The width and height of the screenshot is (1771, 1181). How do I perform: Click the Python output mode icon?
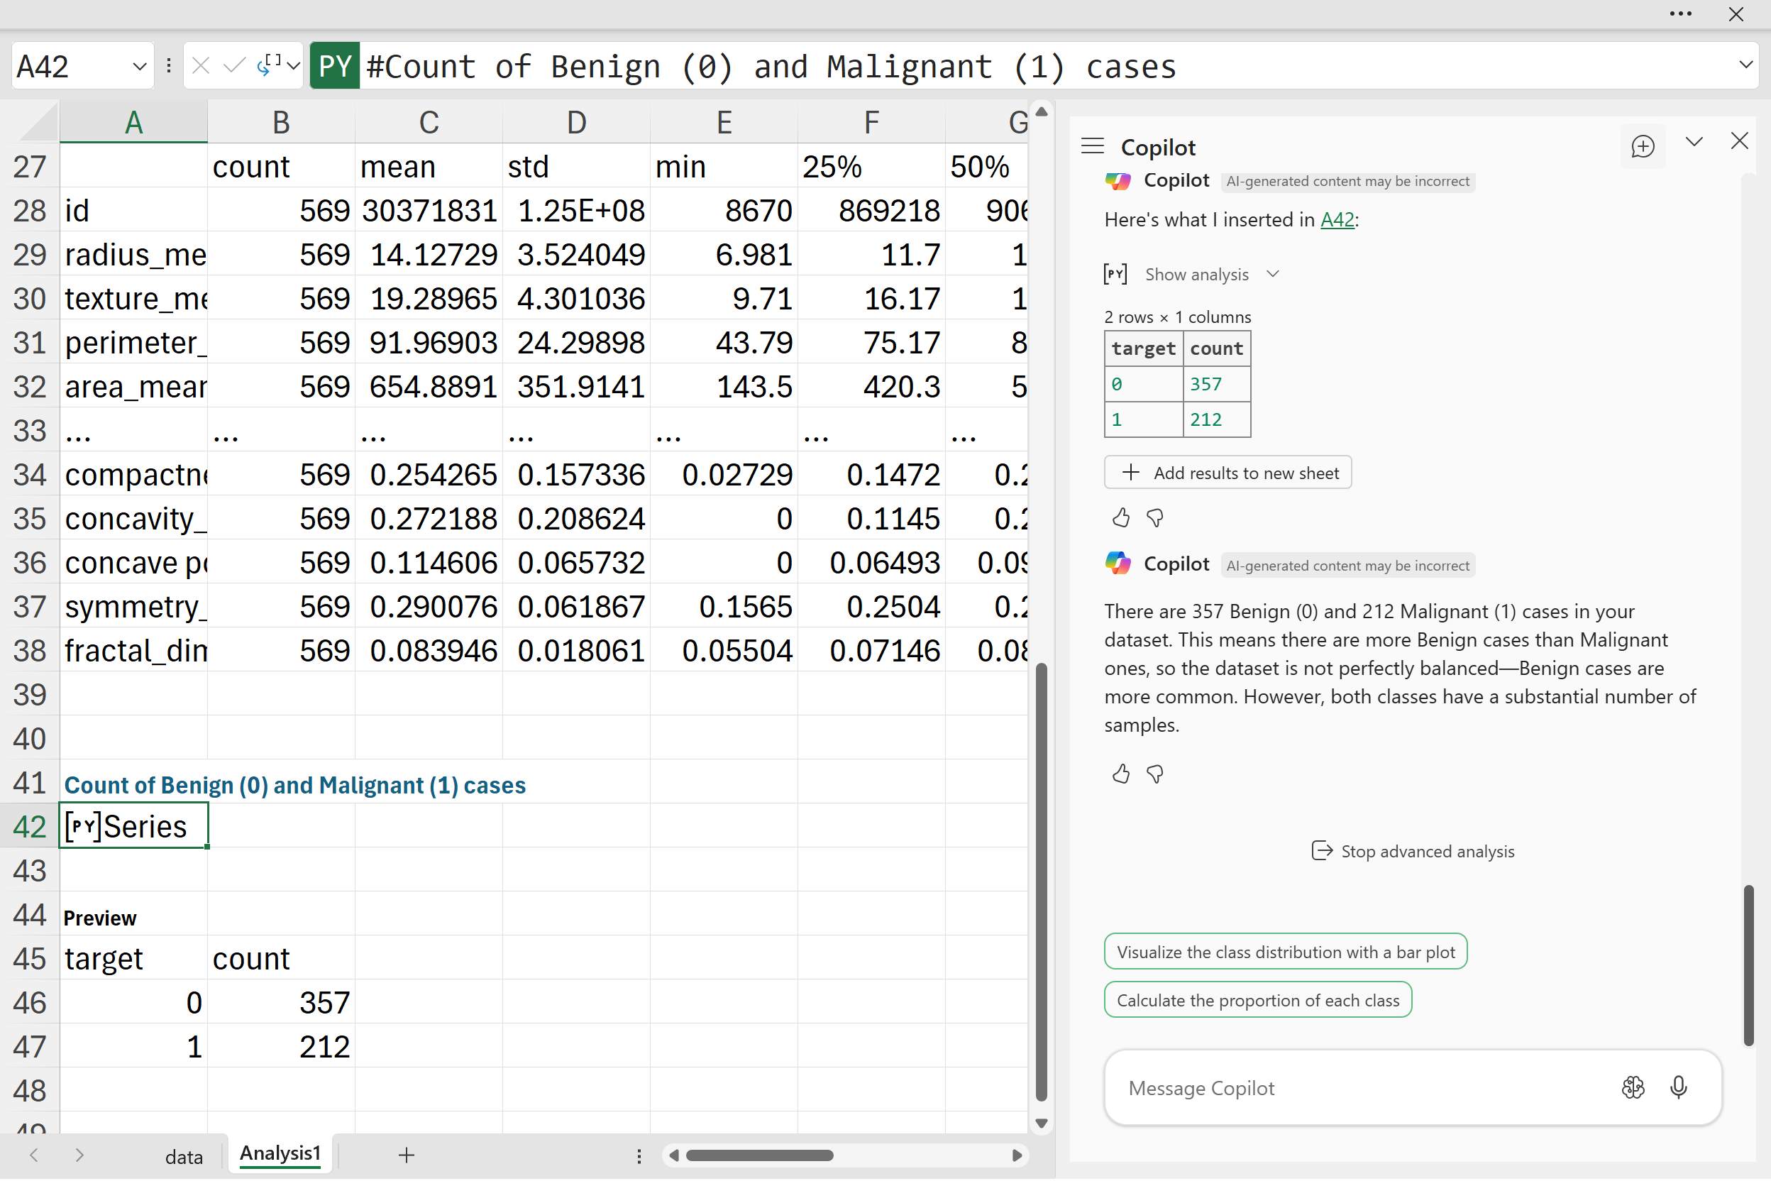click(270, 66)
